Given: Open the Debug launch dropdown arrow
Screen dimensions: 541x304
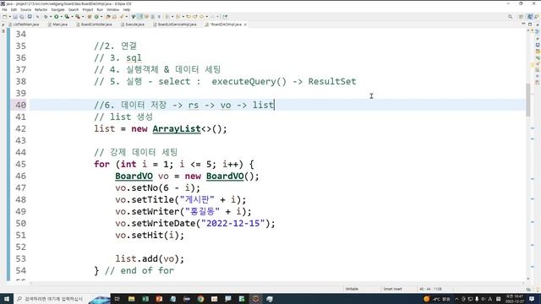Looking at the screenshot, I should [x=51, y=17].
